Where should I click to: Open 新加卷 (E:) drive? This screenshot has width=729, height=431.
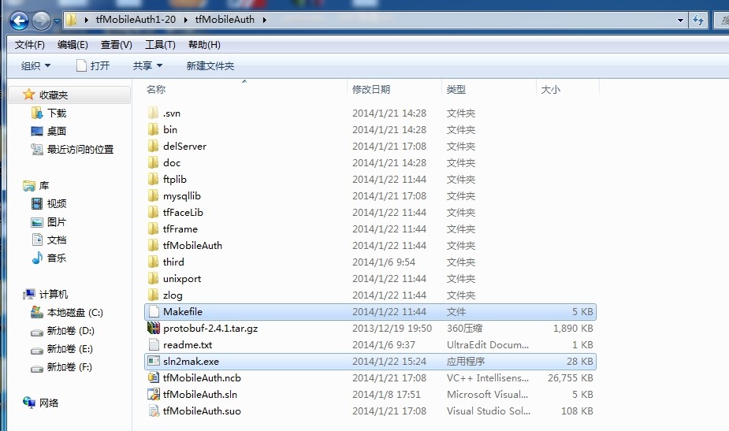pos(61,349)
